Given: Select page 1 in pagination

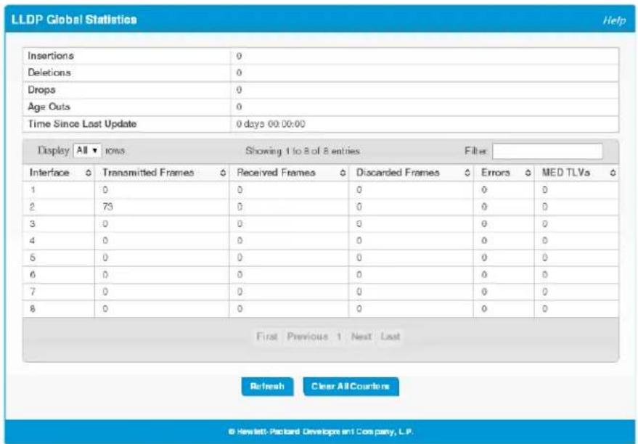Looking at the screenshot, I should coord(338,336).
